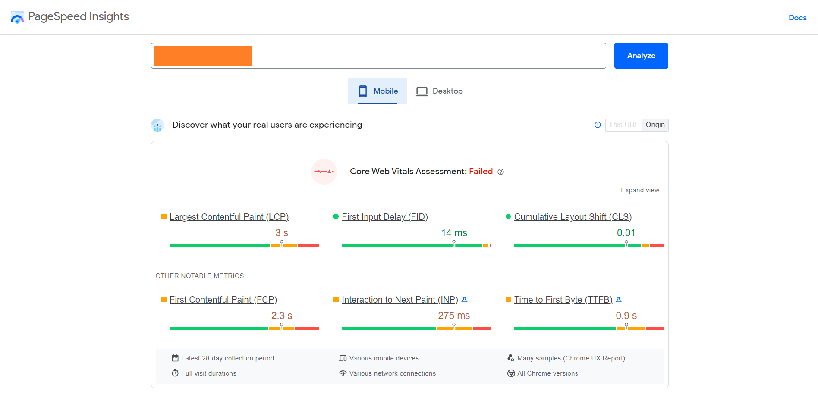
Task: Click the experimental flask icon beside INP
Action: [x=465, y=299]
